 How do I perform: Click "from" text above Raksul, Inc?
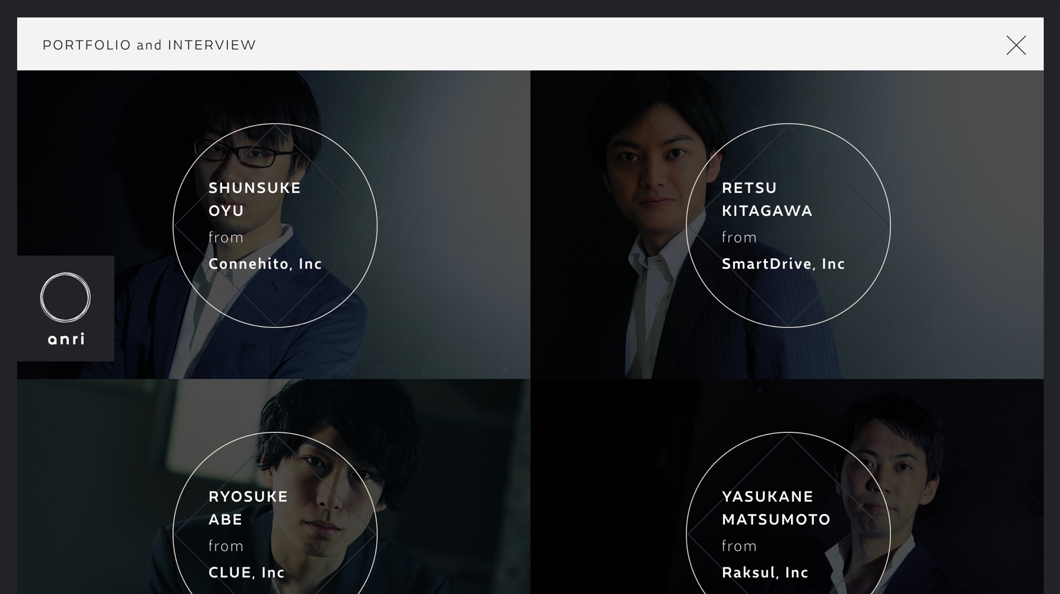[739, 546]
